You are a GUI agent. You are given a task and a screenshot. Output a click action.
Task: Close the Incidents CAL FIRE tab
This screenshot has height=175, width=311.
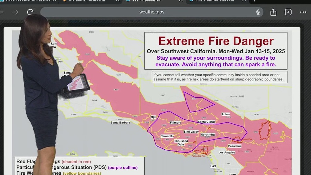pos(117,1)
